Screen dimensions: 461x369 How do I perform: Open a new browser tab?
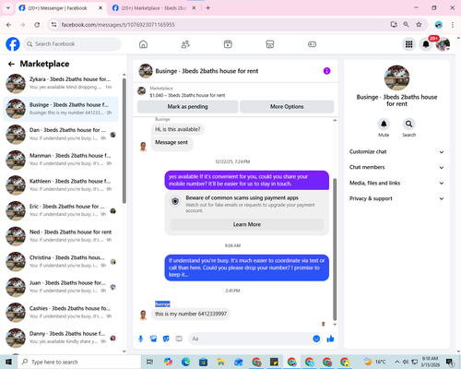(x=208, y=8)
